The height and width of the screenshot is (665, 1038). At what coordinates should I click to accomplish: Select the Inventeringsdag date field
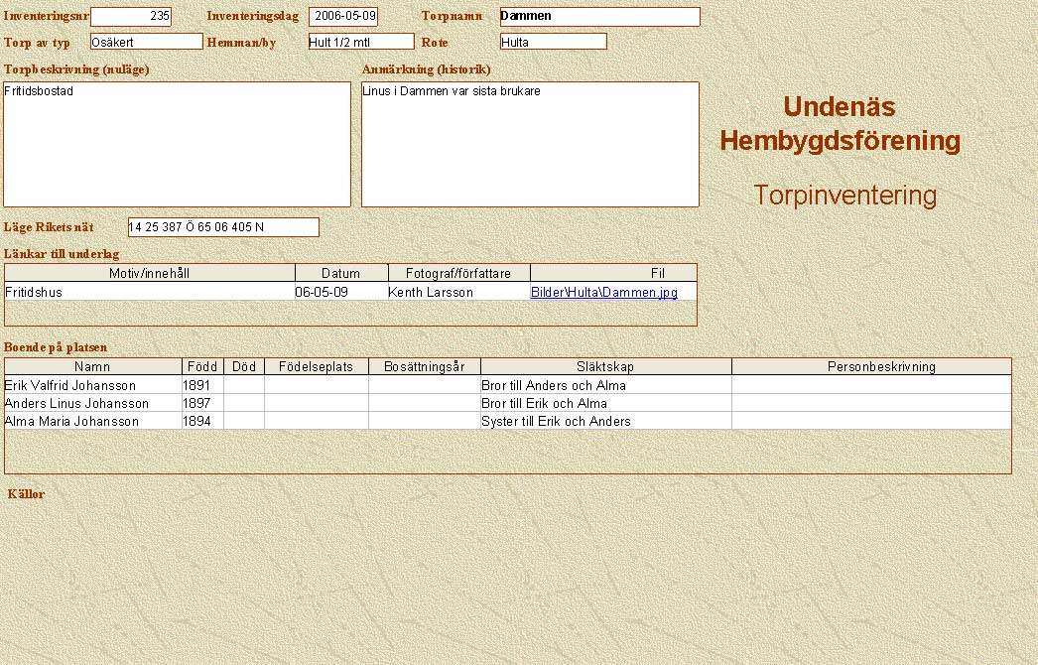click(343, 17)
